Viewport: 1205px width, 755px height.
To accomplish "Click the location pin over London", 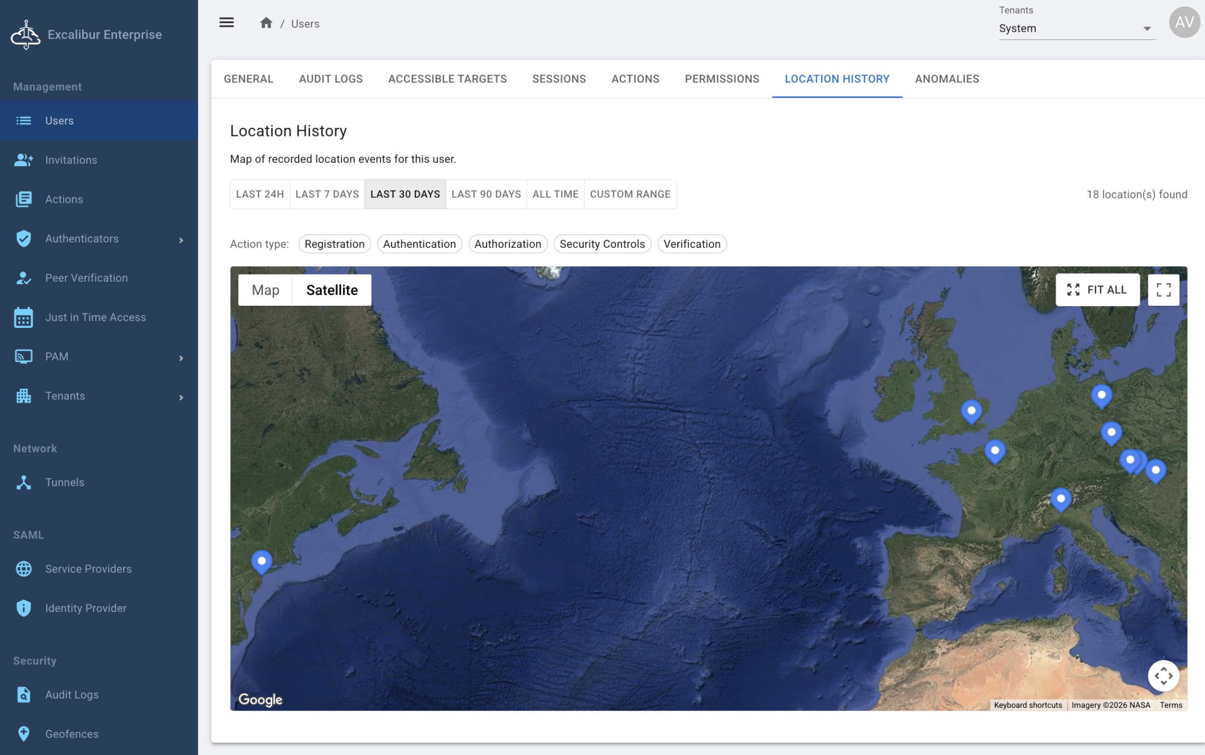I will pos(971,411).
